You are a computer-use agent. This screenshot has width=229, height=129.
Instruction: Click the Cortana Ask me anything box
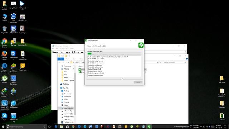tap(26, 126)
